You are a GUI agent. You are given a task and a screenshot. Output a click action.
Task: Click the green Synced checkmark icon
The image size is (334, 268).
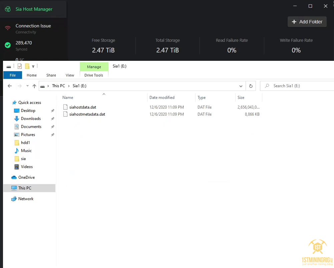click(x=8, y=45)
